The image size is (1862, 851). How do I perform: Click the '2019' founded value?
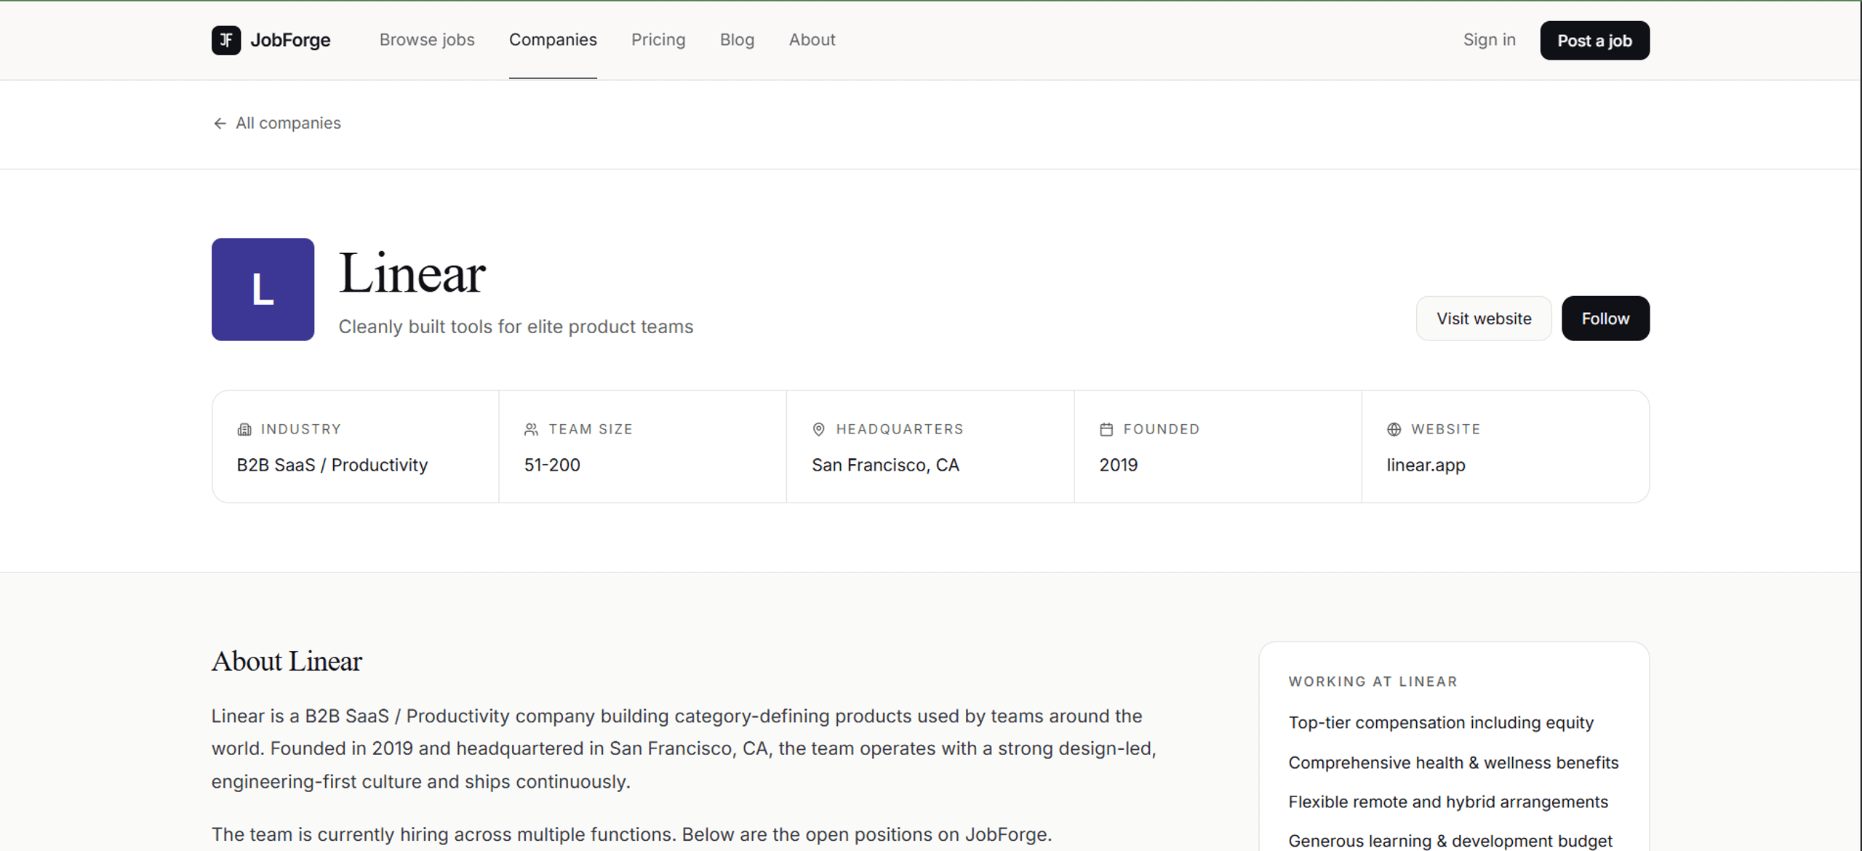click(x=1118, y=465)
